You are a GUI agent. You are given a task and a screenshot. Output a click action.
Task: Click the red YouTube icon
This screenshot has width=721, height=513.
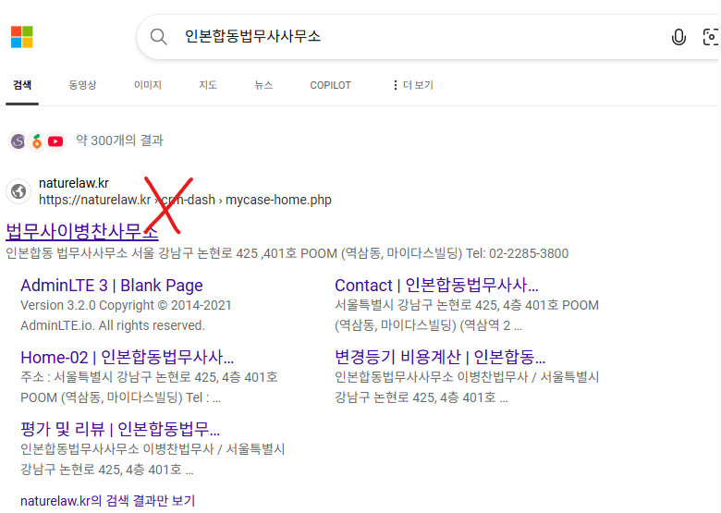(x=55, y=141)
